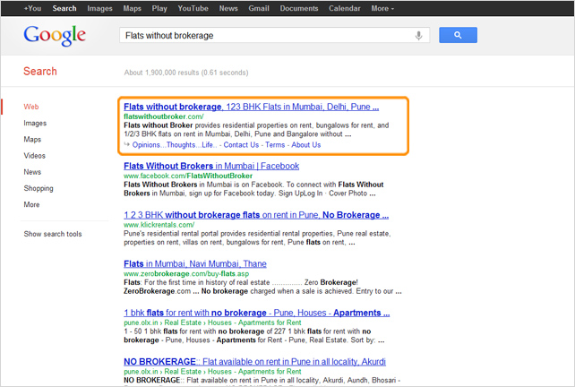Open YouTube from the top bar
Screen dimensions: 575x387
[193, 8]
